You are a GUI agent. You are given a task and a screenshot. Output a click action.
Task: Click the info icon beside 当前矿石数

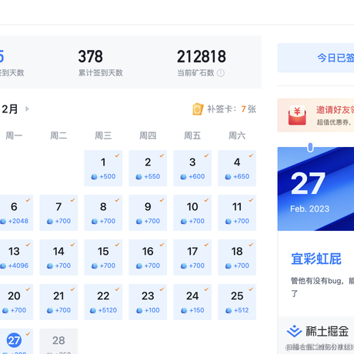pos(221,73)
